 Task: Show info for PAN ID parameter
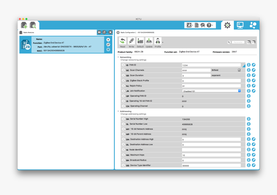[123, 65]
